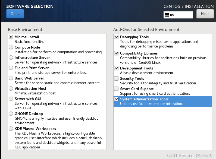The width and height of the screenshot is (216, 159).
Task: Click 'Installation for performing computation and processing.' text
Action: [58, 52]
